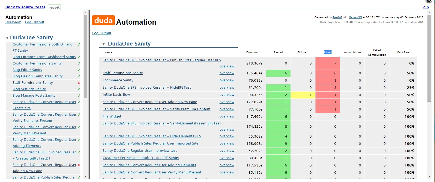The width and height of the screenshot is (435, 182).
Task: Open the ReportNG link in the header
Action: click(x=355, y=17)
